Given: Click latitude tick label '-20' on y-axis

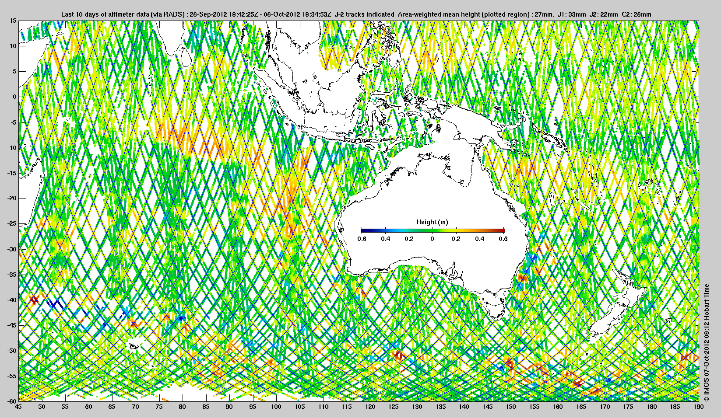Looking at the screenshot, I should [11, 198].
